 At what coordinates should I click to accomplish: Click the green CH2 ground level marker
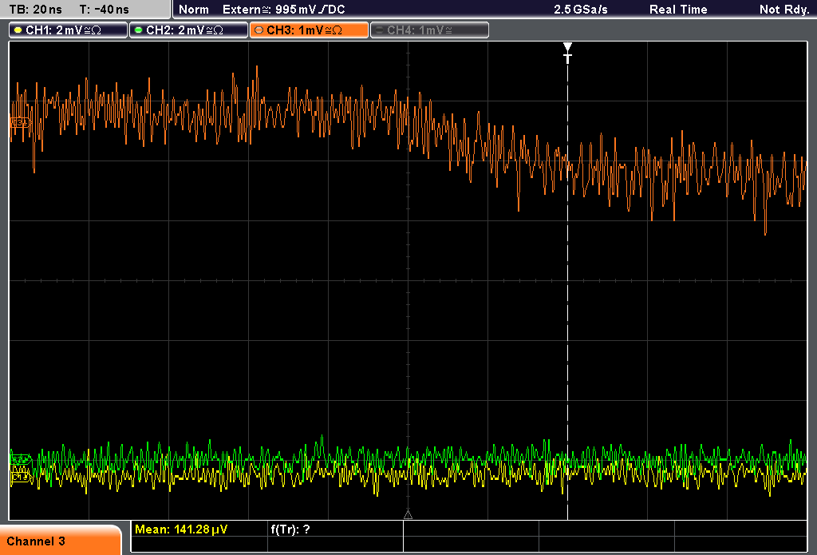20,460
